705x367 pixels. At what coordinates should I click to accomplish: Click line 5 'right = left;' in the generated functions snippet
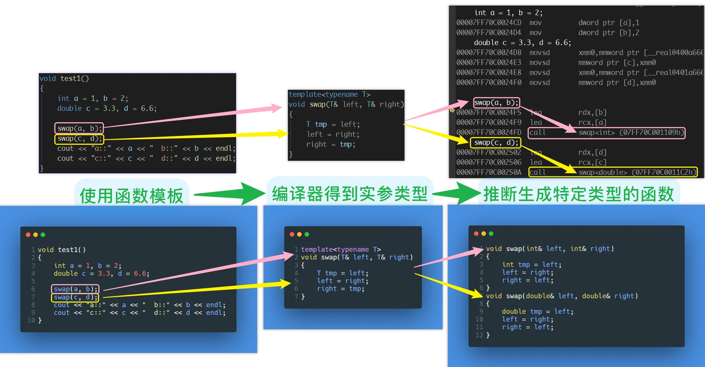(x=528, y=280)
